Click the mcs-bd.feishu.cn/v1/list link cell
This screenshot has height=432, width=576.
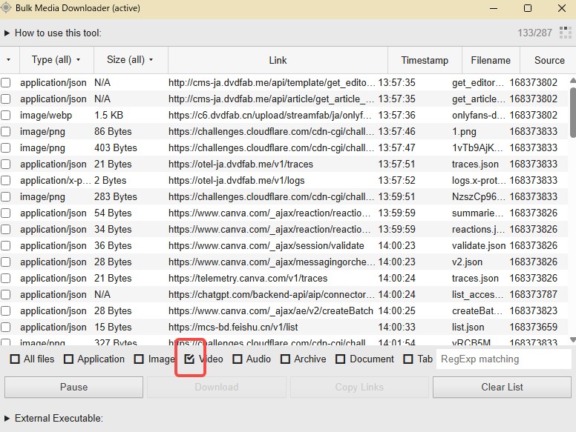233,327
